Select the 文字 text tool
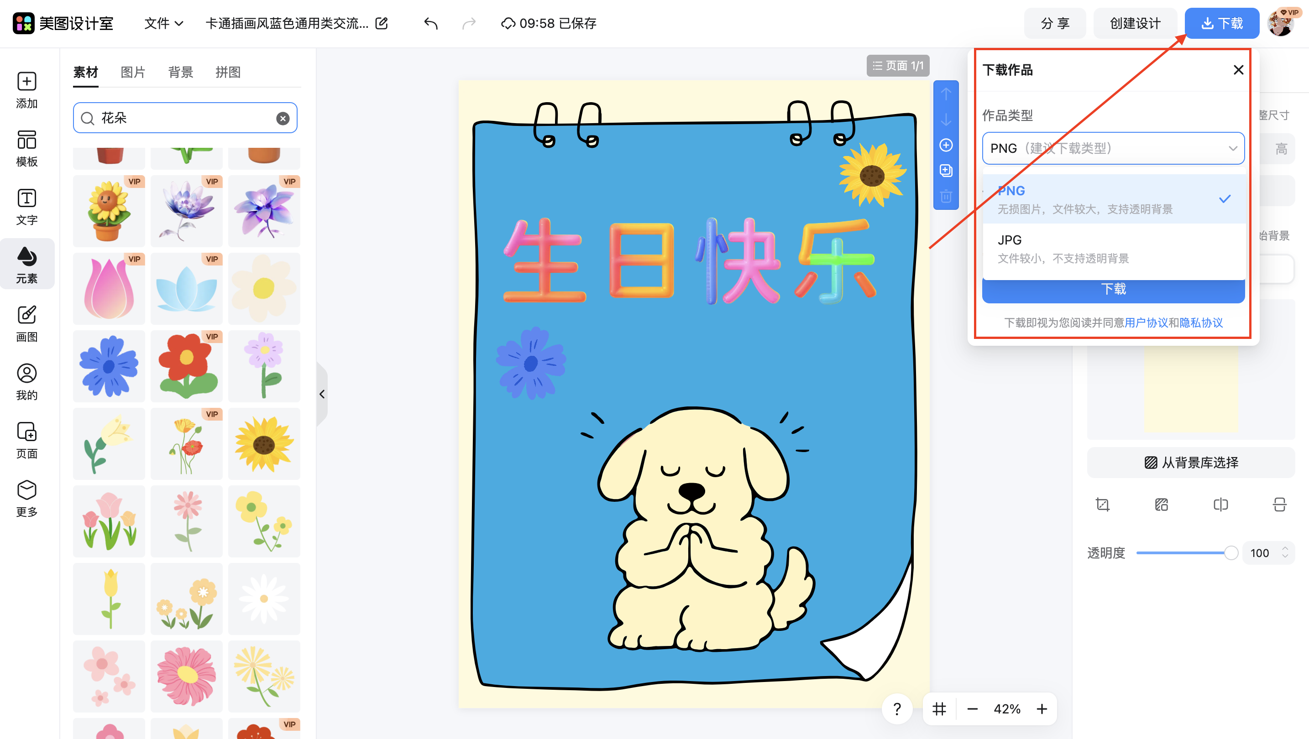1309x739 pixels. pyautogui.click(x=27, y=207)
